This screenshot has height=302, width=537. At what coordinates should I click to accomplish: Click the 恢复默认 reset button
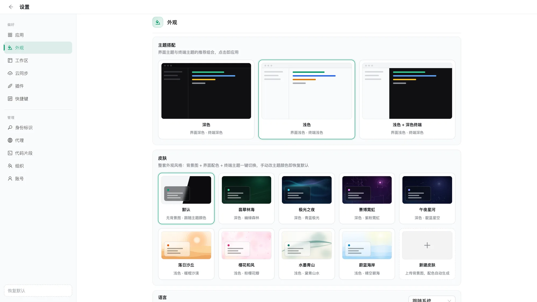click(x=38, y=290)
